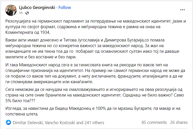The height and width of the screenshot is (129, 193).
Task: Open the 85 comments
Action: pyautogui.click(x=154, y=122)
